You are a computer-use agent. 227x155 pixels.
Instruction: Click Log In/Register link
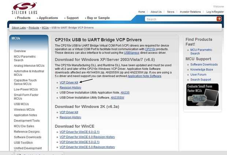click(x=215, y=12)
